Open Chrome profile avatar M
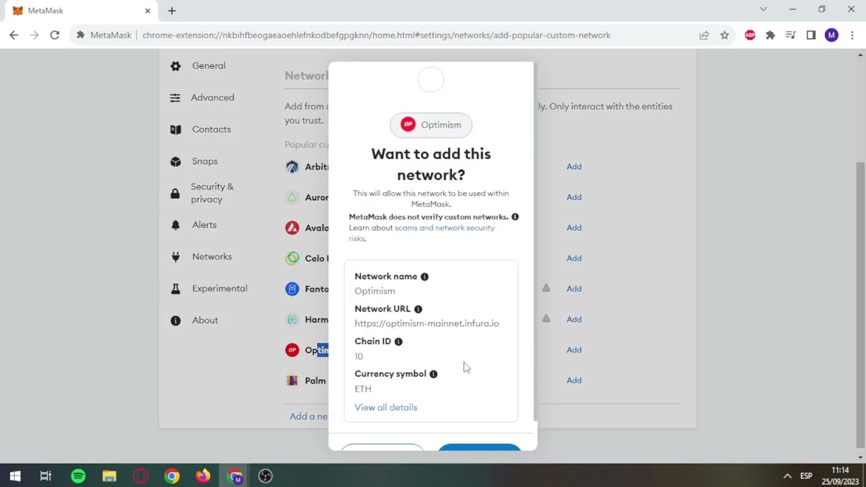 [x=831, y=35]
